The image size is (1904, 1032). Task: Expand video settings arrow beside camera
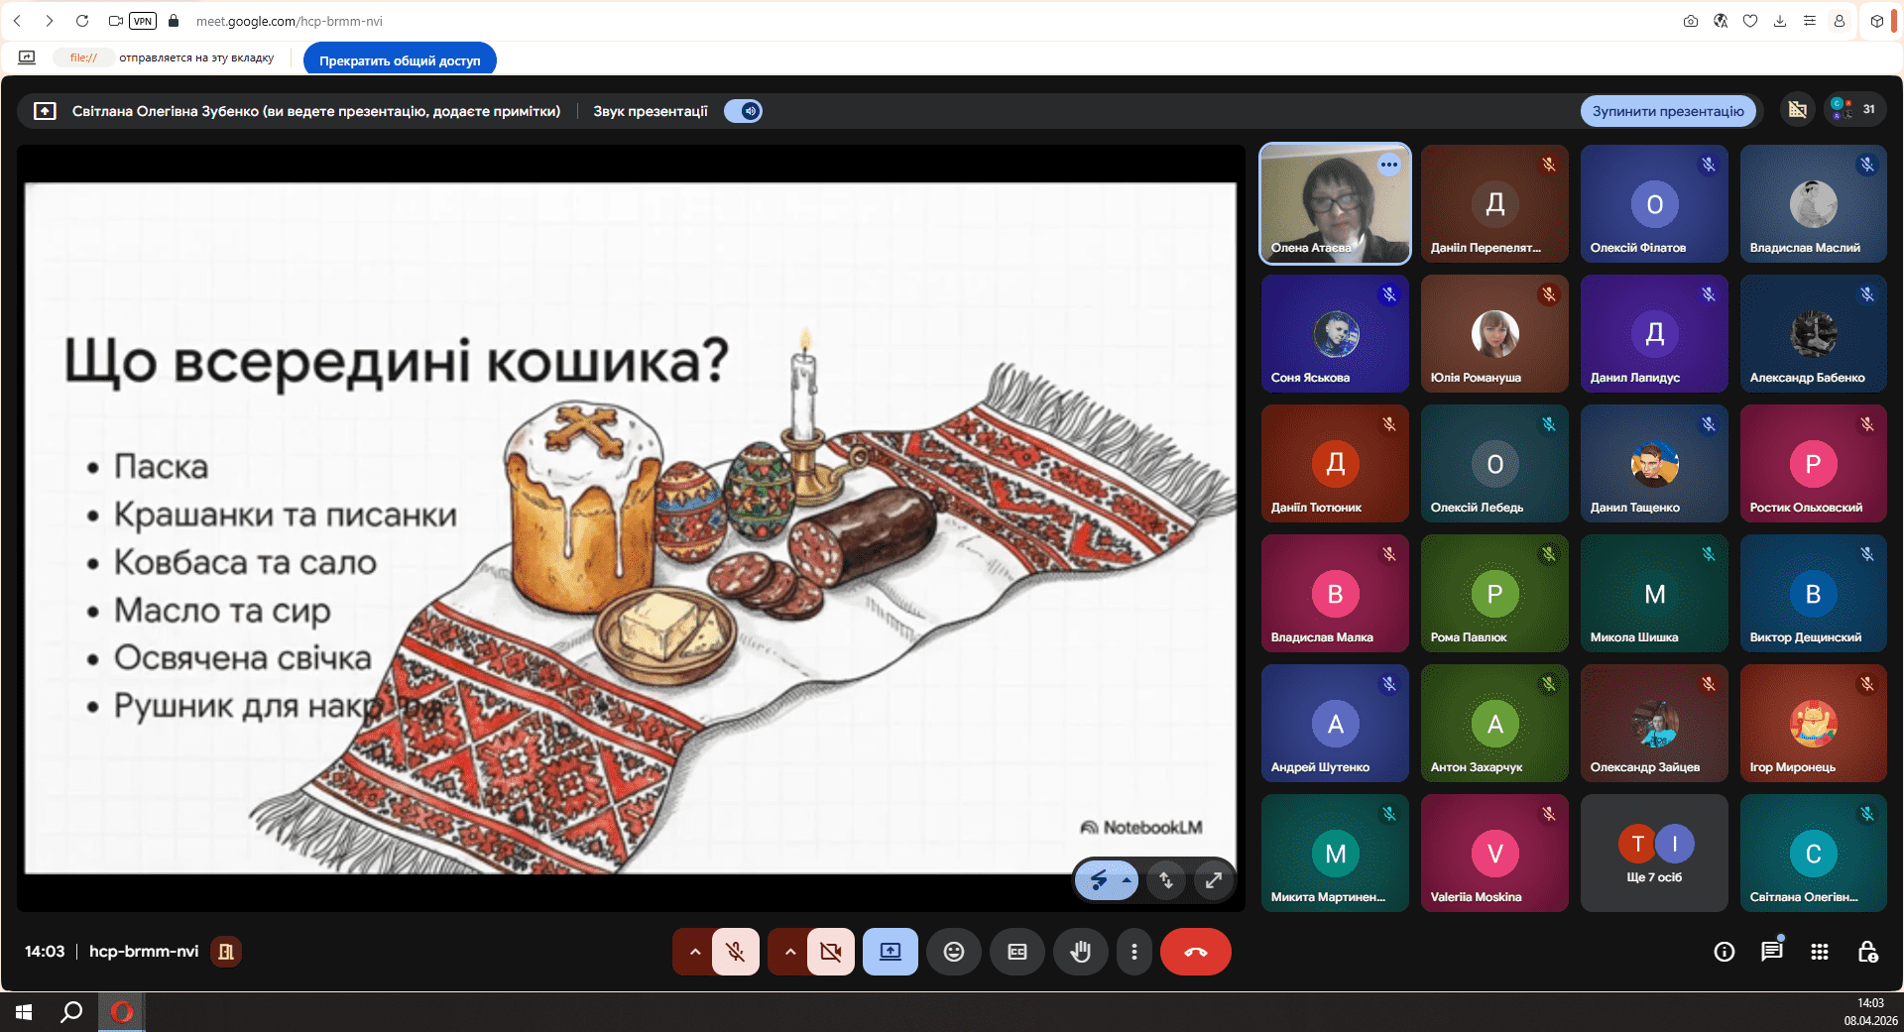789,952
